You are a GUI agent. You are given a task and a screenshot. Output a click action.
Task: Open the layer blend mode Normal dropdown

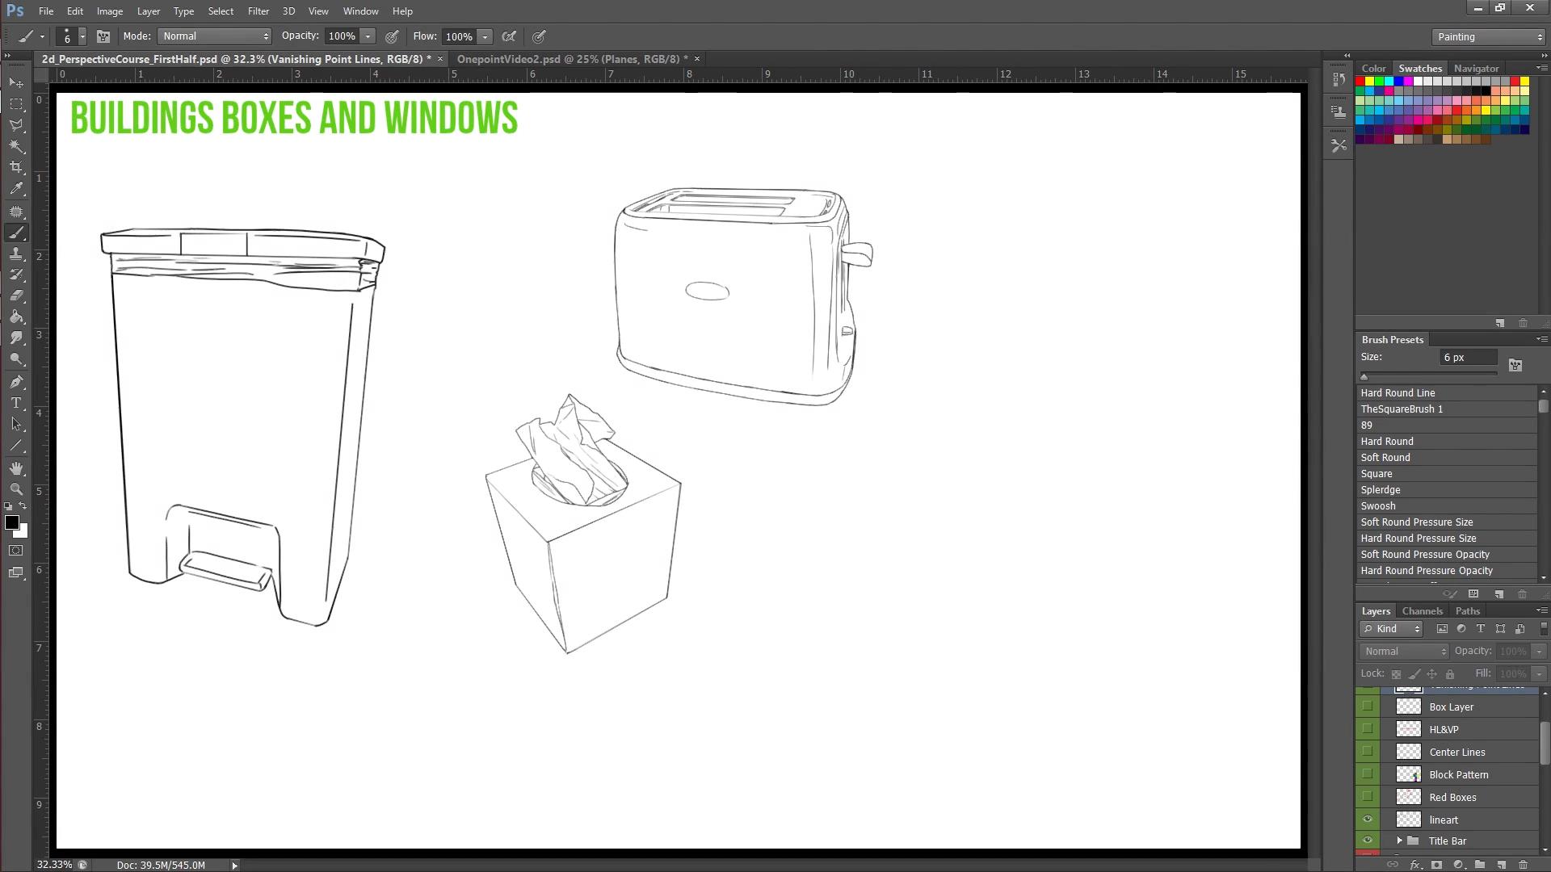(x=1405, y=652)
